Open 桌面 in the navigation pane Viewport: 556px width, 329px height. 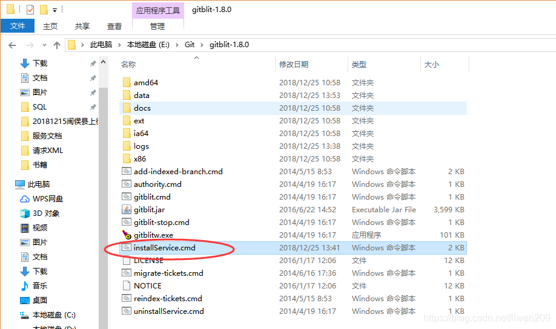pos(40,301)
